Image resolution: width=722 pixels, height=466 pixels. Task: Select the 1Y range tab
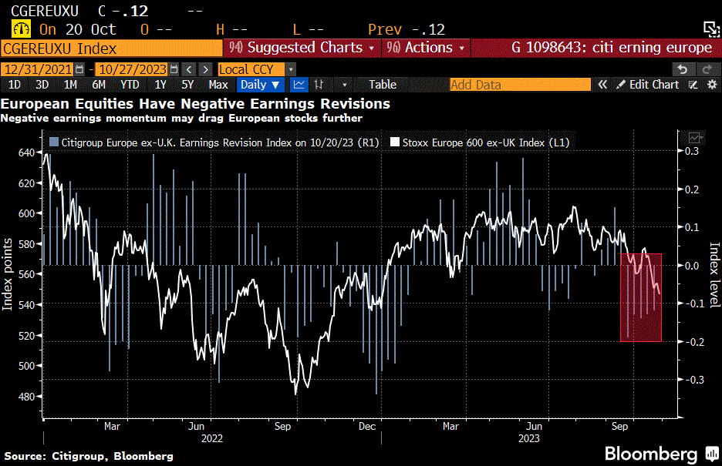(160, 85)
